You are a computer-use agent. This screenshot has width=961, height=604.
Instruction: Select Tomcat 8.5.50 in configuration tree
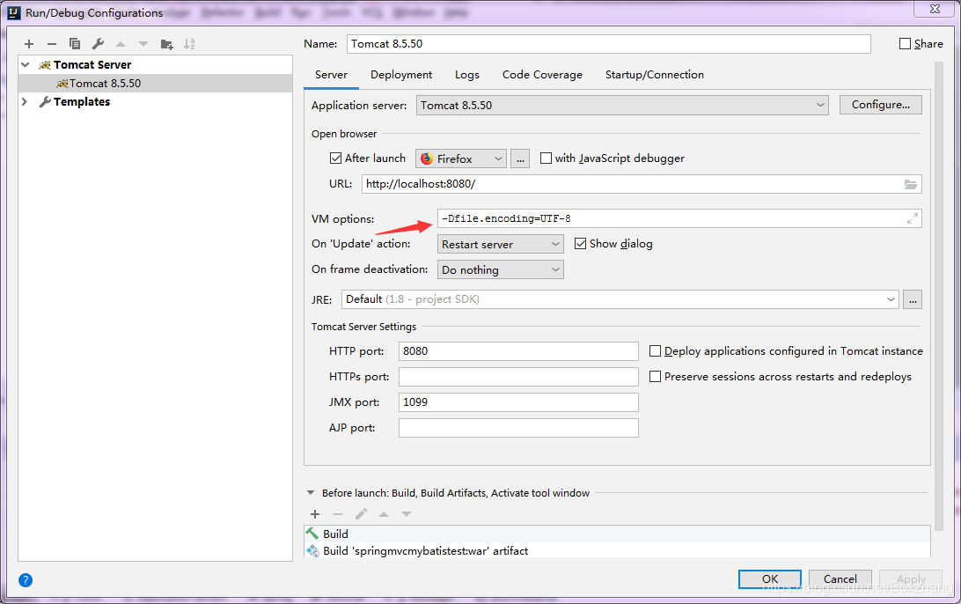coord(156,84)
